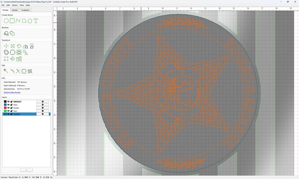
Task: Click the pink border layer color swatch
Action: tap(5, 108)
